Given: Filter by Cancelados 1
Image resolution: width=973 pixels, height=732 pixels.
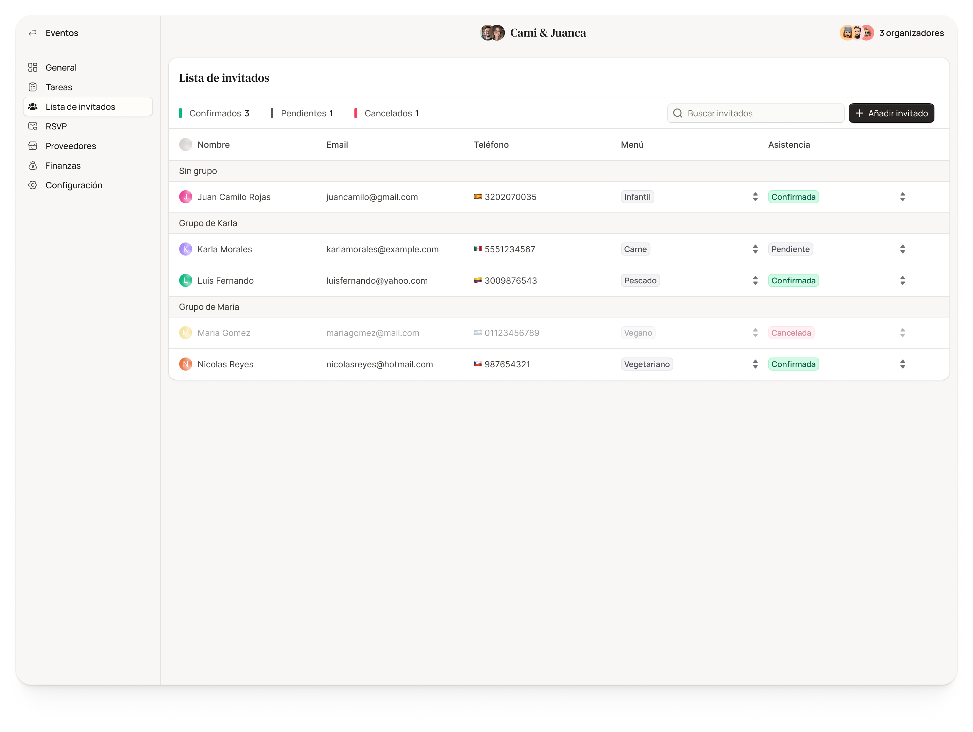Looking at the screenshot, I should tap(386, 113).
